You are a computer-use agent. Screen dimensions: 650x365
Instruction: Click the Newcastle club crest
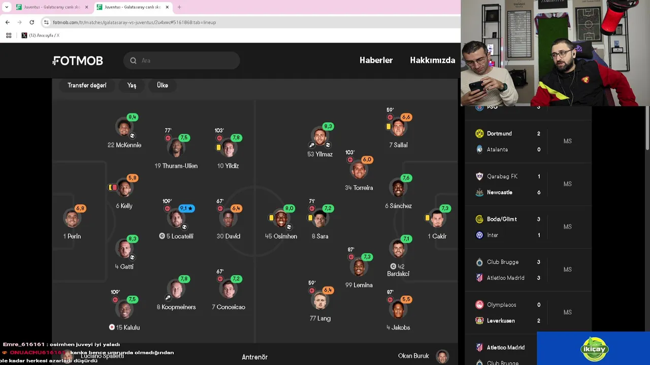pyautogui.click(x=479, y=192)
